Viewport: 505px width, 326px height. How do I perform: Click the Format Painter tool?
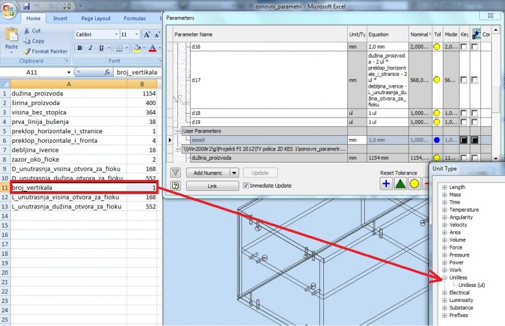pos(44,51)
